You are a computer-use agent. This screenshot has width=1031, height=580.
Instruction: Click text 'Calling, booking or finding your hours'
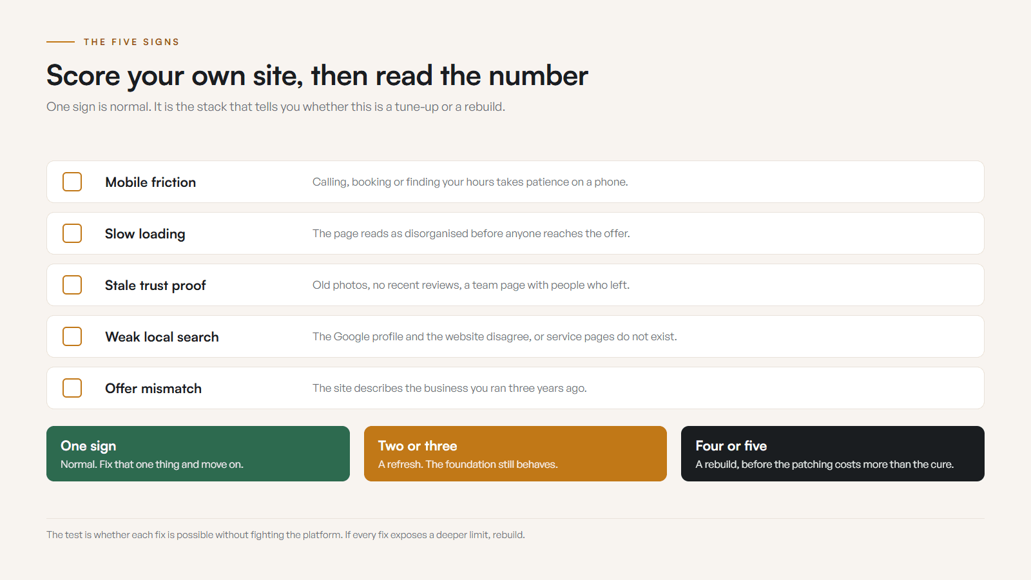pos(403,182)
